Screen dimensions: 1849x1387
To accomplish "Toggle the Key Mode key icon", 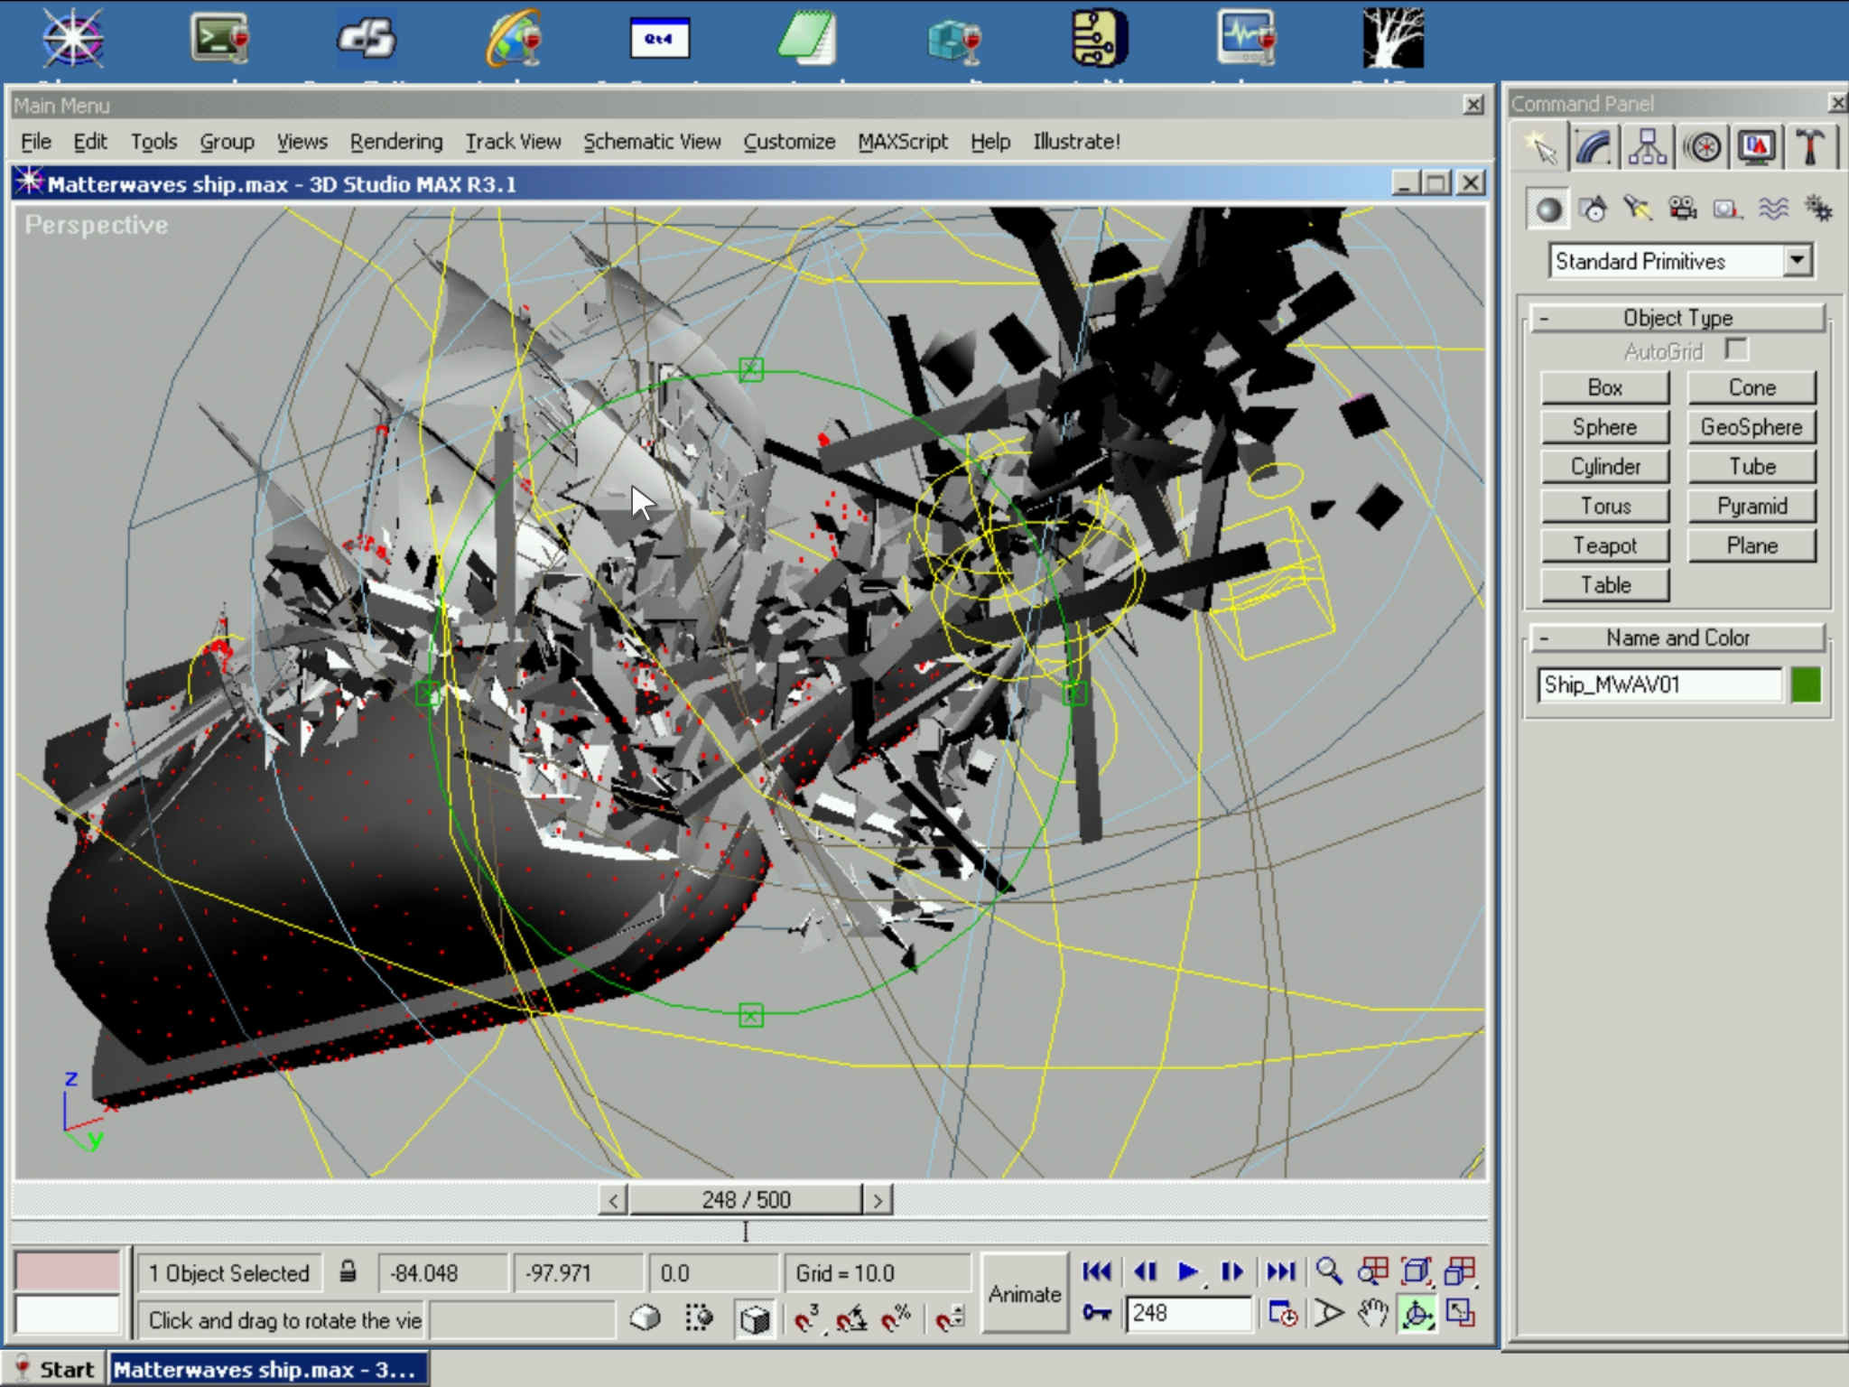I will point(1097,1313).
